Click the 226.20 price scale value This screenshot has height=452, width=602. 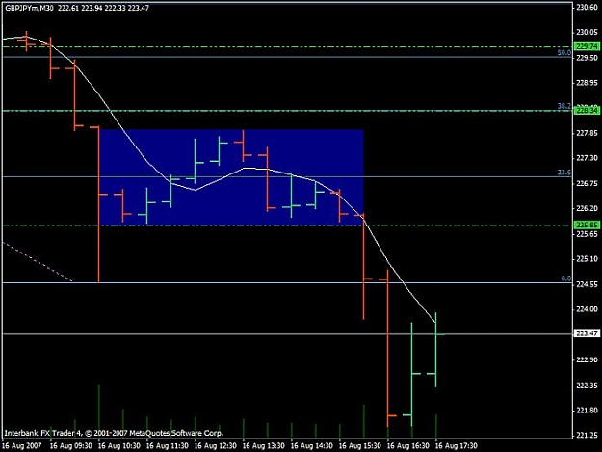tap(587, 208)
